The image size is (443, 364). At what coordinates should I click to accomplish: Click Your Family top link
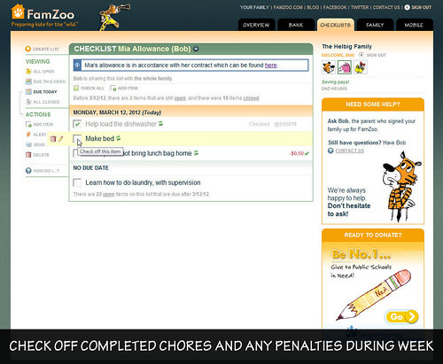pyautogui.click(x=254, y=7)
